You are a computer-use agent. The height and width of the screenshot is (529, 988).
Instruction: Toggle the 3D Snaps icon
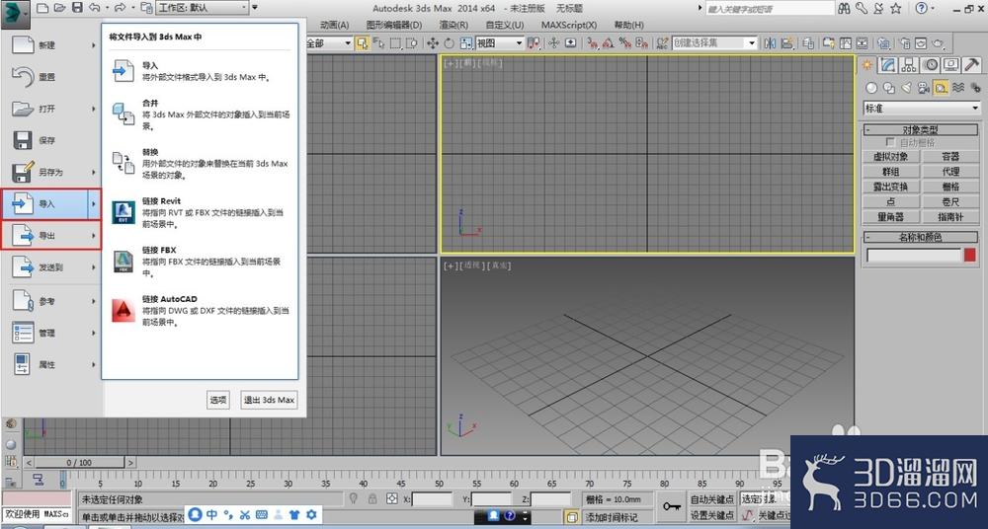point(592,42)
